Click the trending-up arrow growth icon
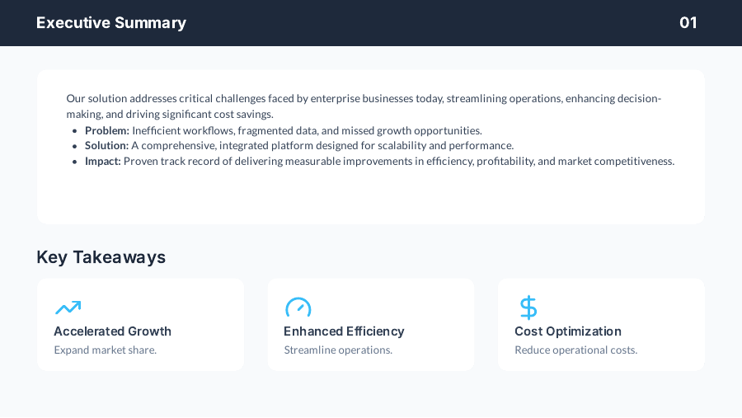Image resolution: width=742 pixels, height=418 pixels. coord(68,308)
